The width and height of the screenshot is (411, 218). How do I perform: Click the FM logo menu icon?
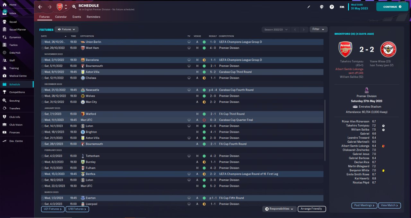[x=342, y=7]
